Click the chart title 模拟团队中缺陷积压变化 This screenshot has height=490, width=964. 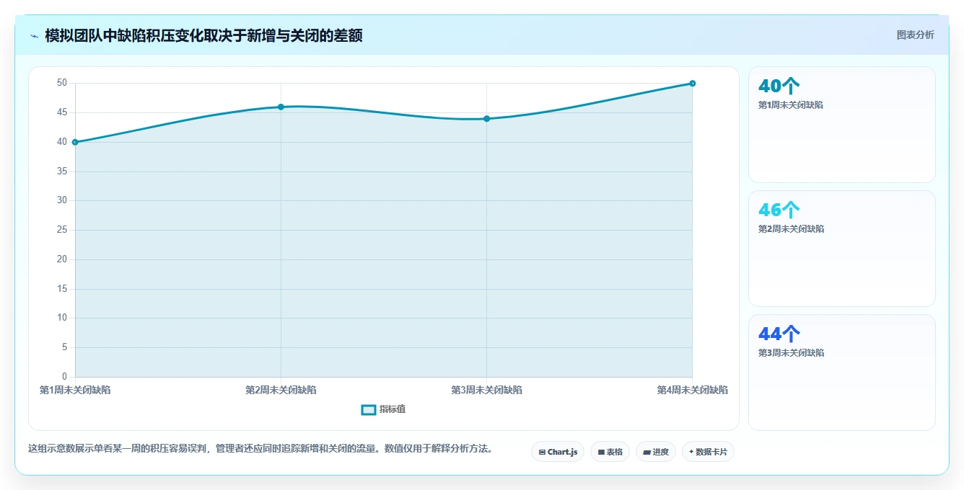[203, 35]
